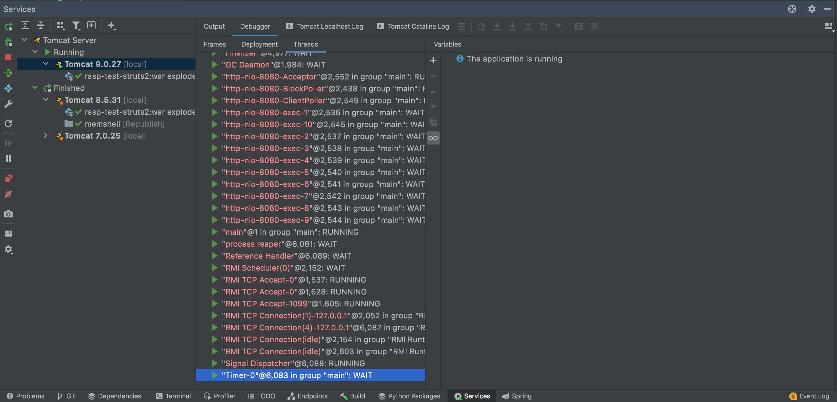The image size is (837, 402).
Task: Open the Problems tool window
Action: (x=25, y=396)
